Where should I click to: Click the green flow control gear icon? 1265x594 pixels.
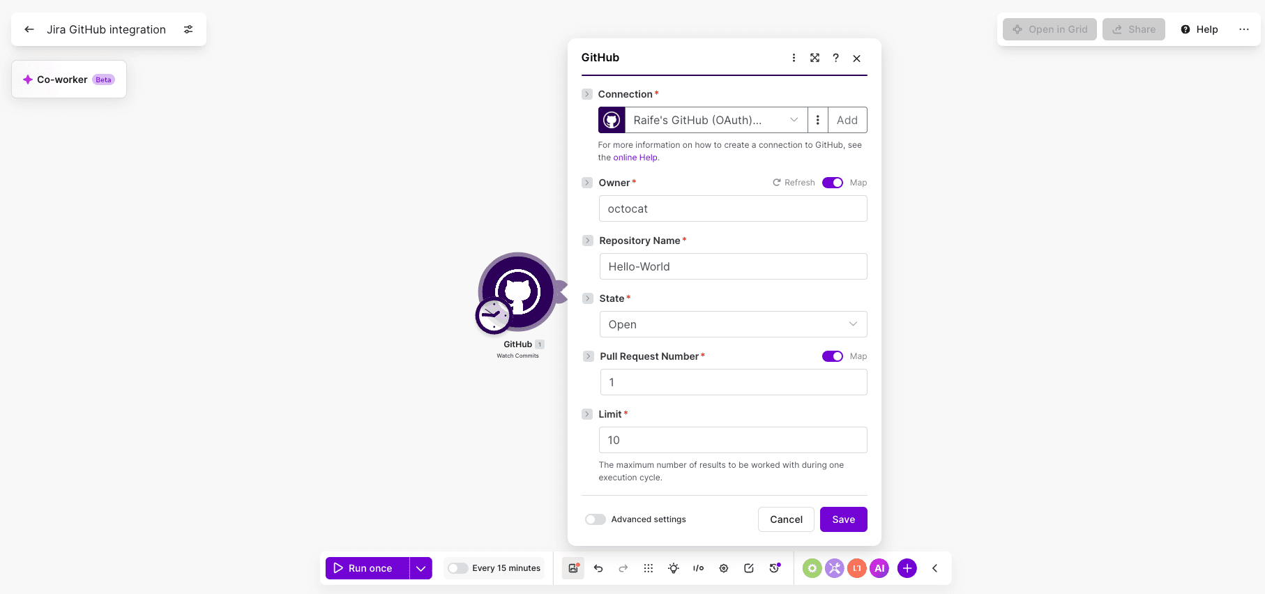click(812, 568)
